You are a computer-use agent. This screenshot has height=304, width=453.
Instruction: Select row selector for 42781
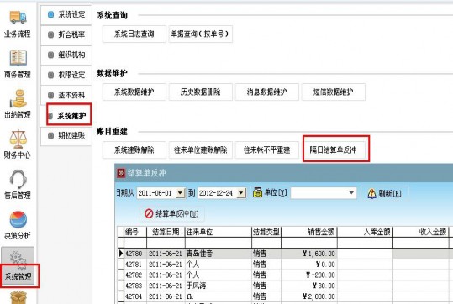pyautogui.click(x=121, y=265)
